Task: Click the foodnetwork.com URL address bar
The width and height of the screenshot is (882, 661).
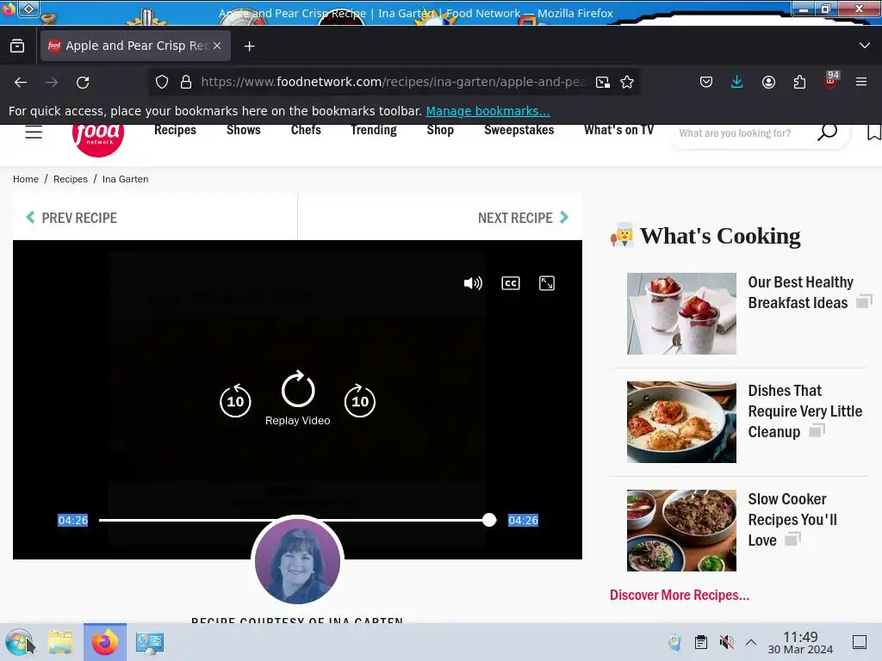Action: pyautogui.click(x=393, y=82)
